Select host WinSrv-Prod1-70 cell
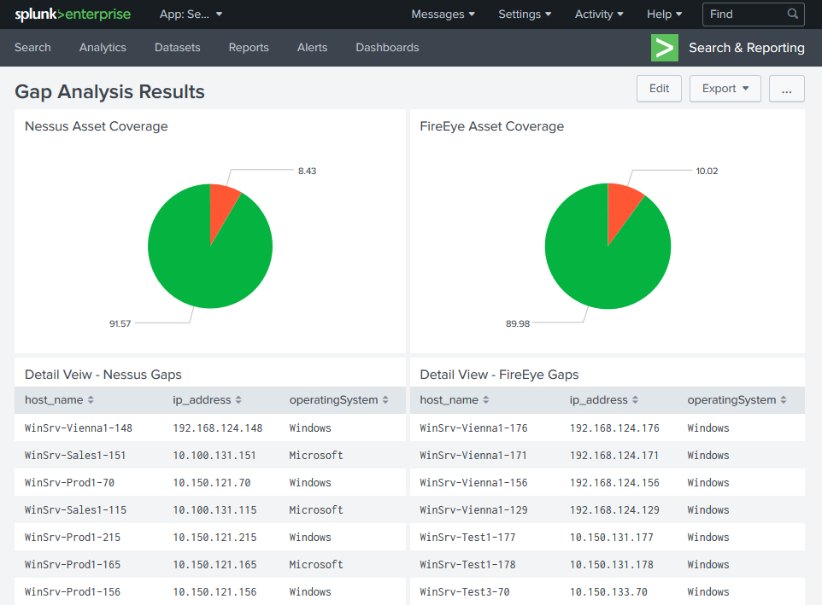The image size is (822, 605). tap(70, 482)
